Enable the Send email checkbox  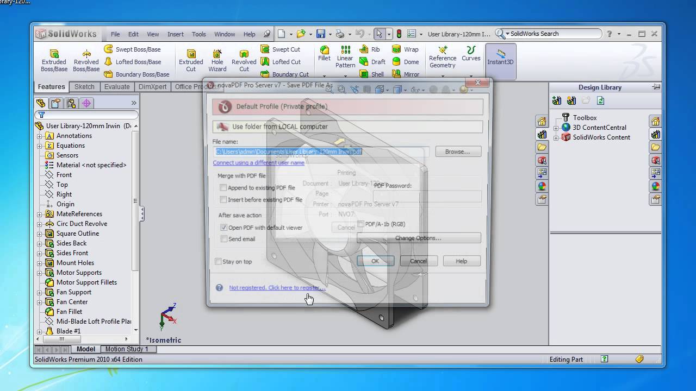(x=223, y=239)
